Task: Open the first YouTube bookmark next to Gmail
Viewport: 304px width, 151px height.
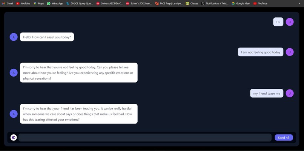Action: click(x=23, y=3)
